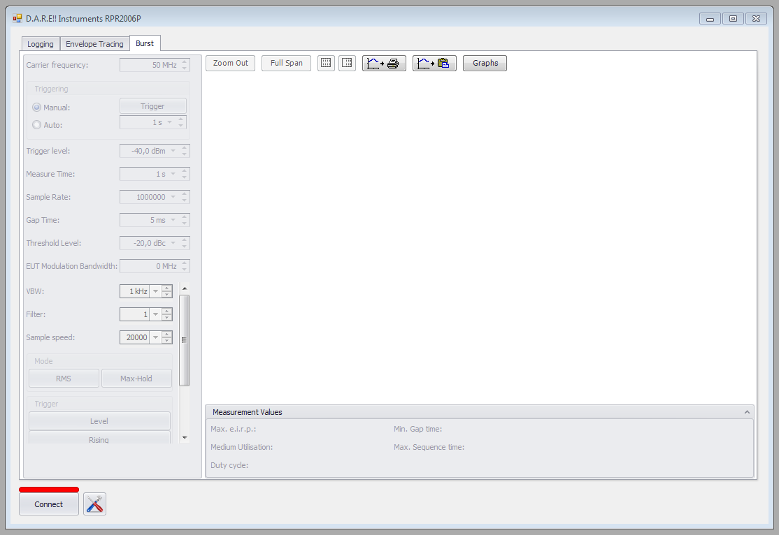Screen dimensions: 779x535
Task: Increase VBW with the up stepper
Action: pos(167,288)
